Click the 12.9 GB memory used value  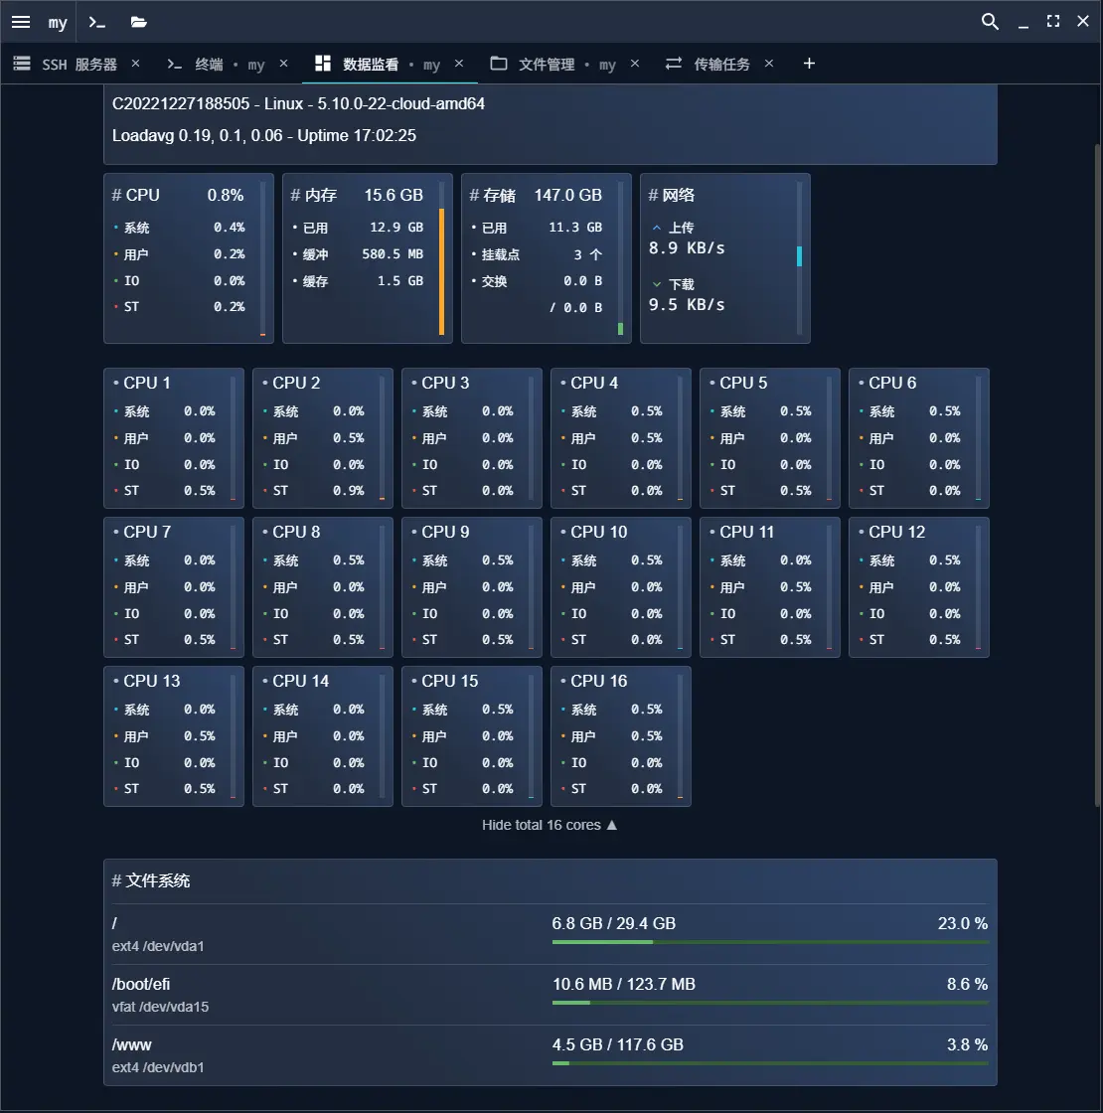tap(396, 228)
